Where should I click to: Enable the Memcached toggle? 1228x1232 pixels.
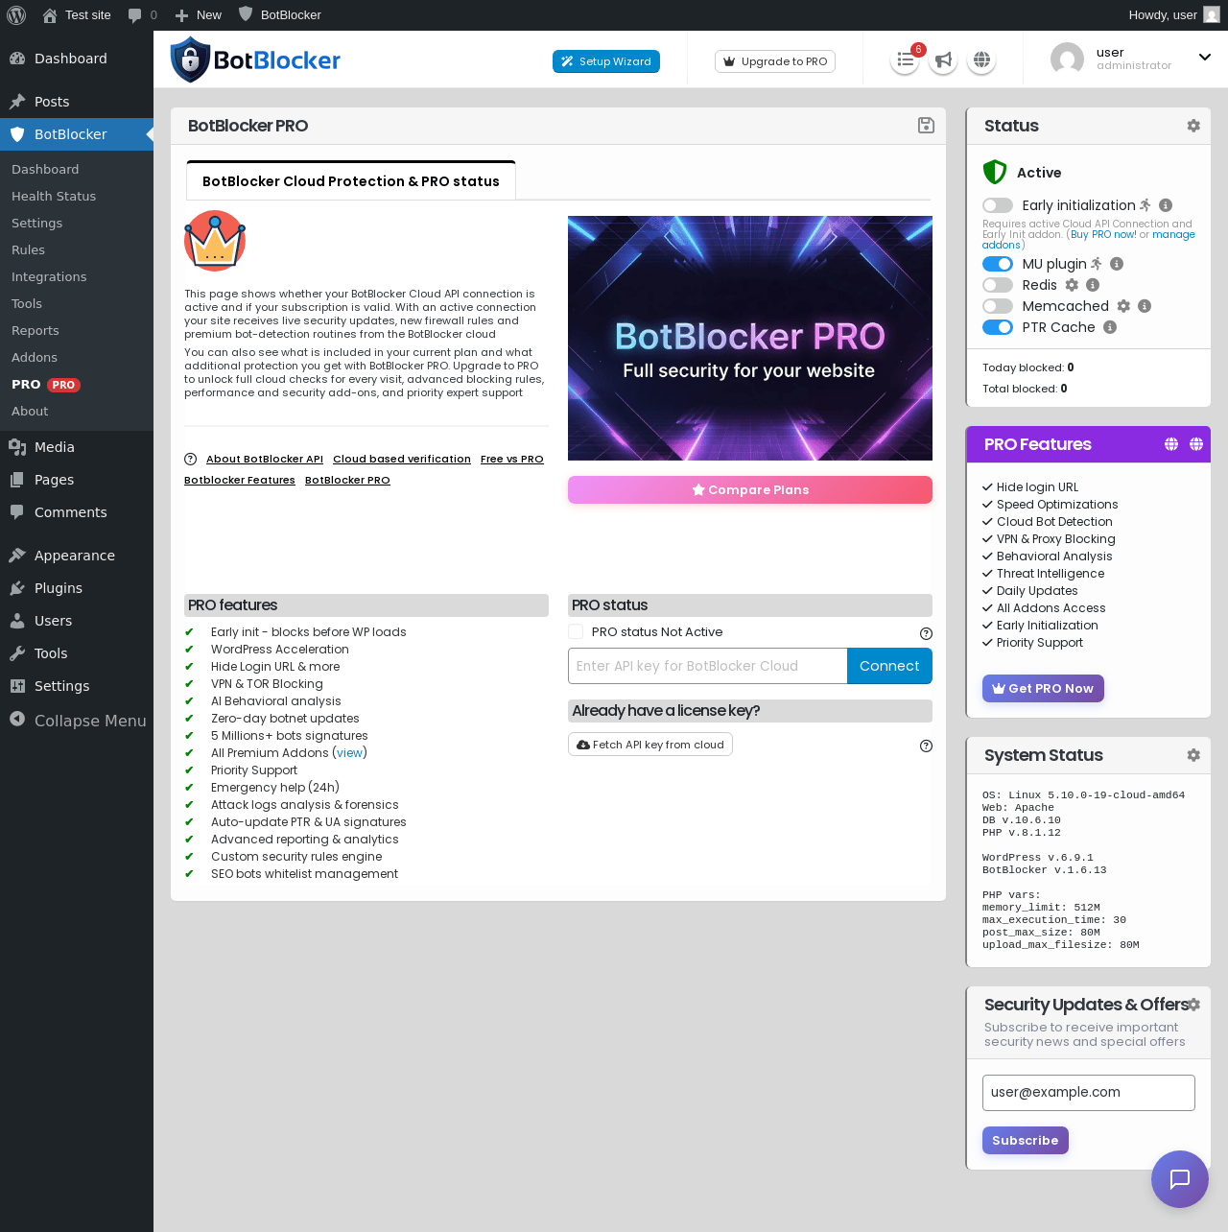click(998, 306)
